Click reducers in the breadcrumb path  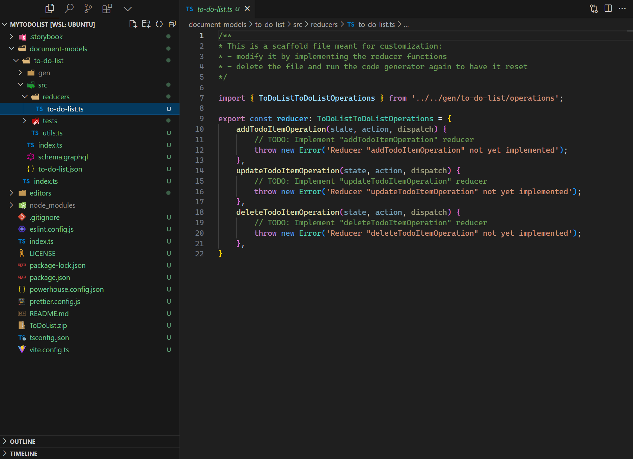coord(324,25)
